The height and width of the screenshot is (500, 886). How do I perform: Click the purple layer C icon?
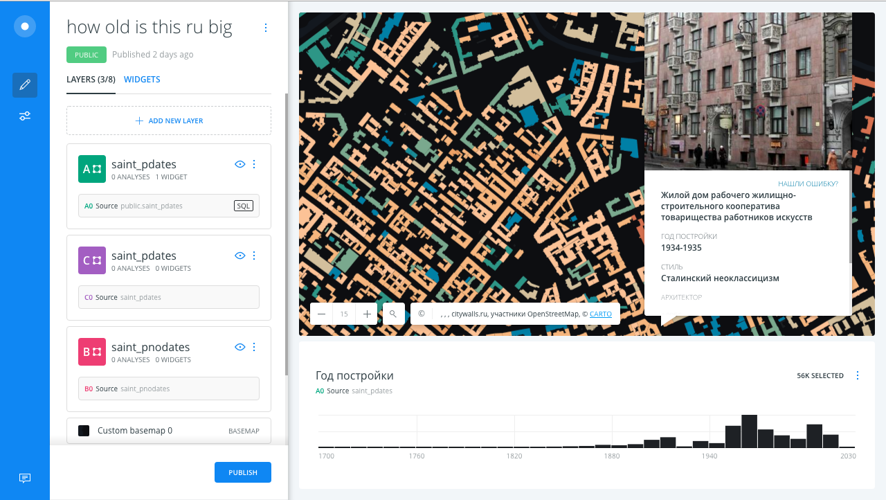pos(92,260)
